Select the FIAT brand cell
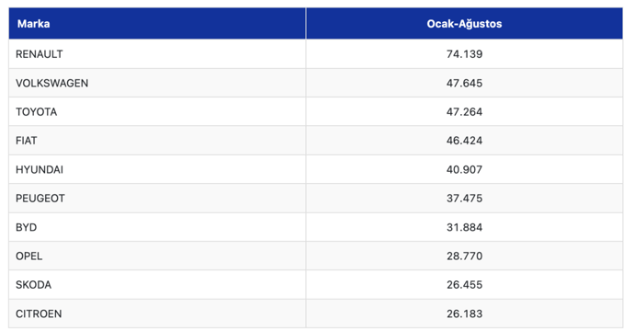The height and width of the screenshot is (331, 634). click(x=157, y=141)
